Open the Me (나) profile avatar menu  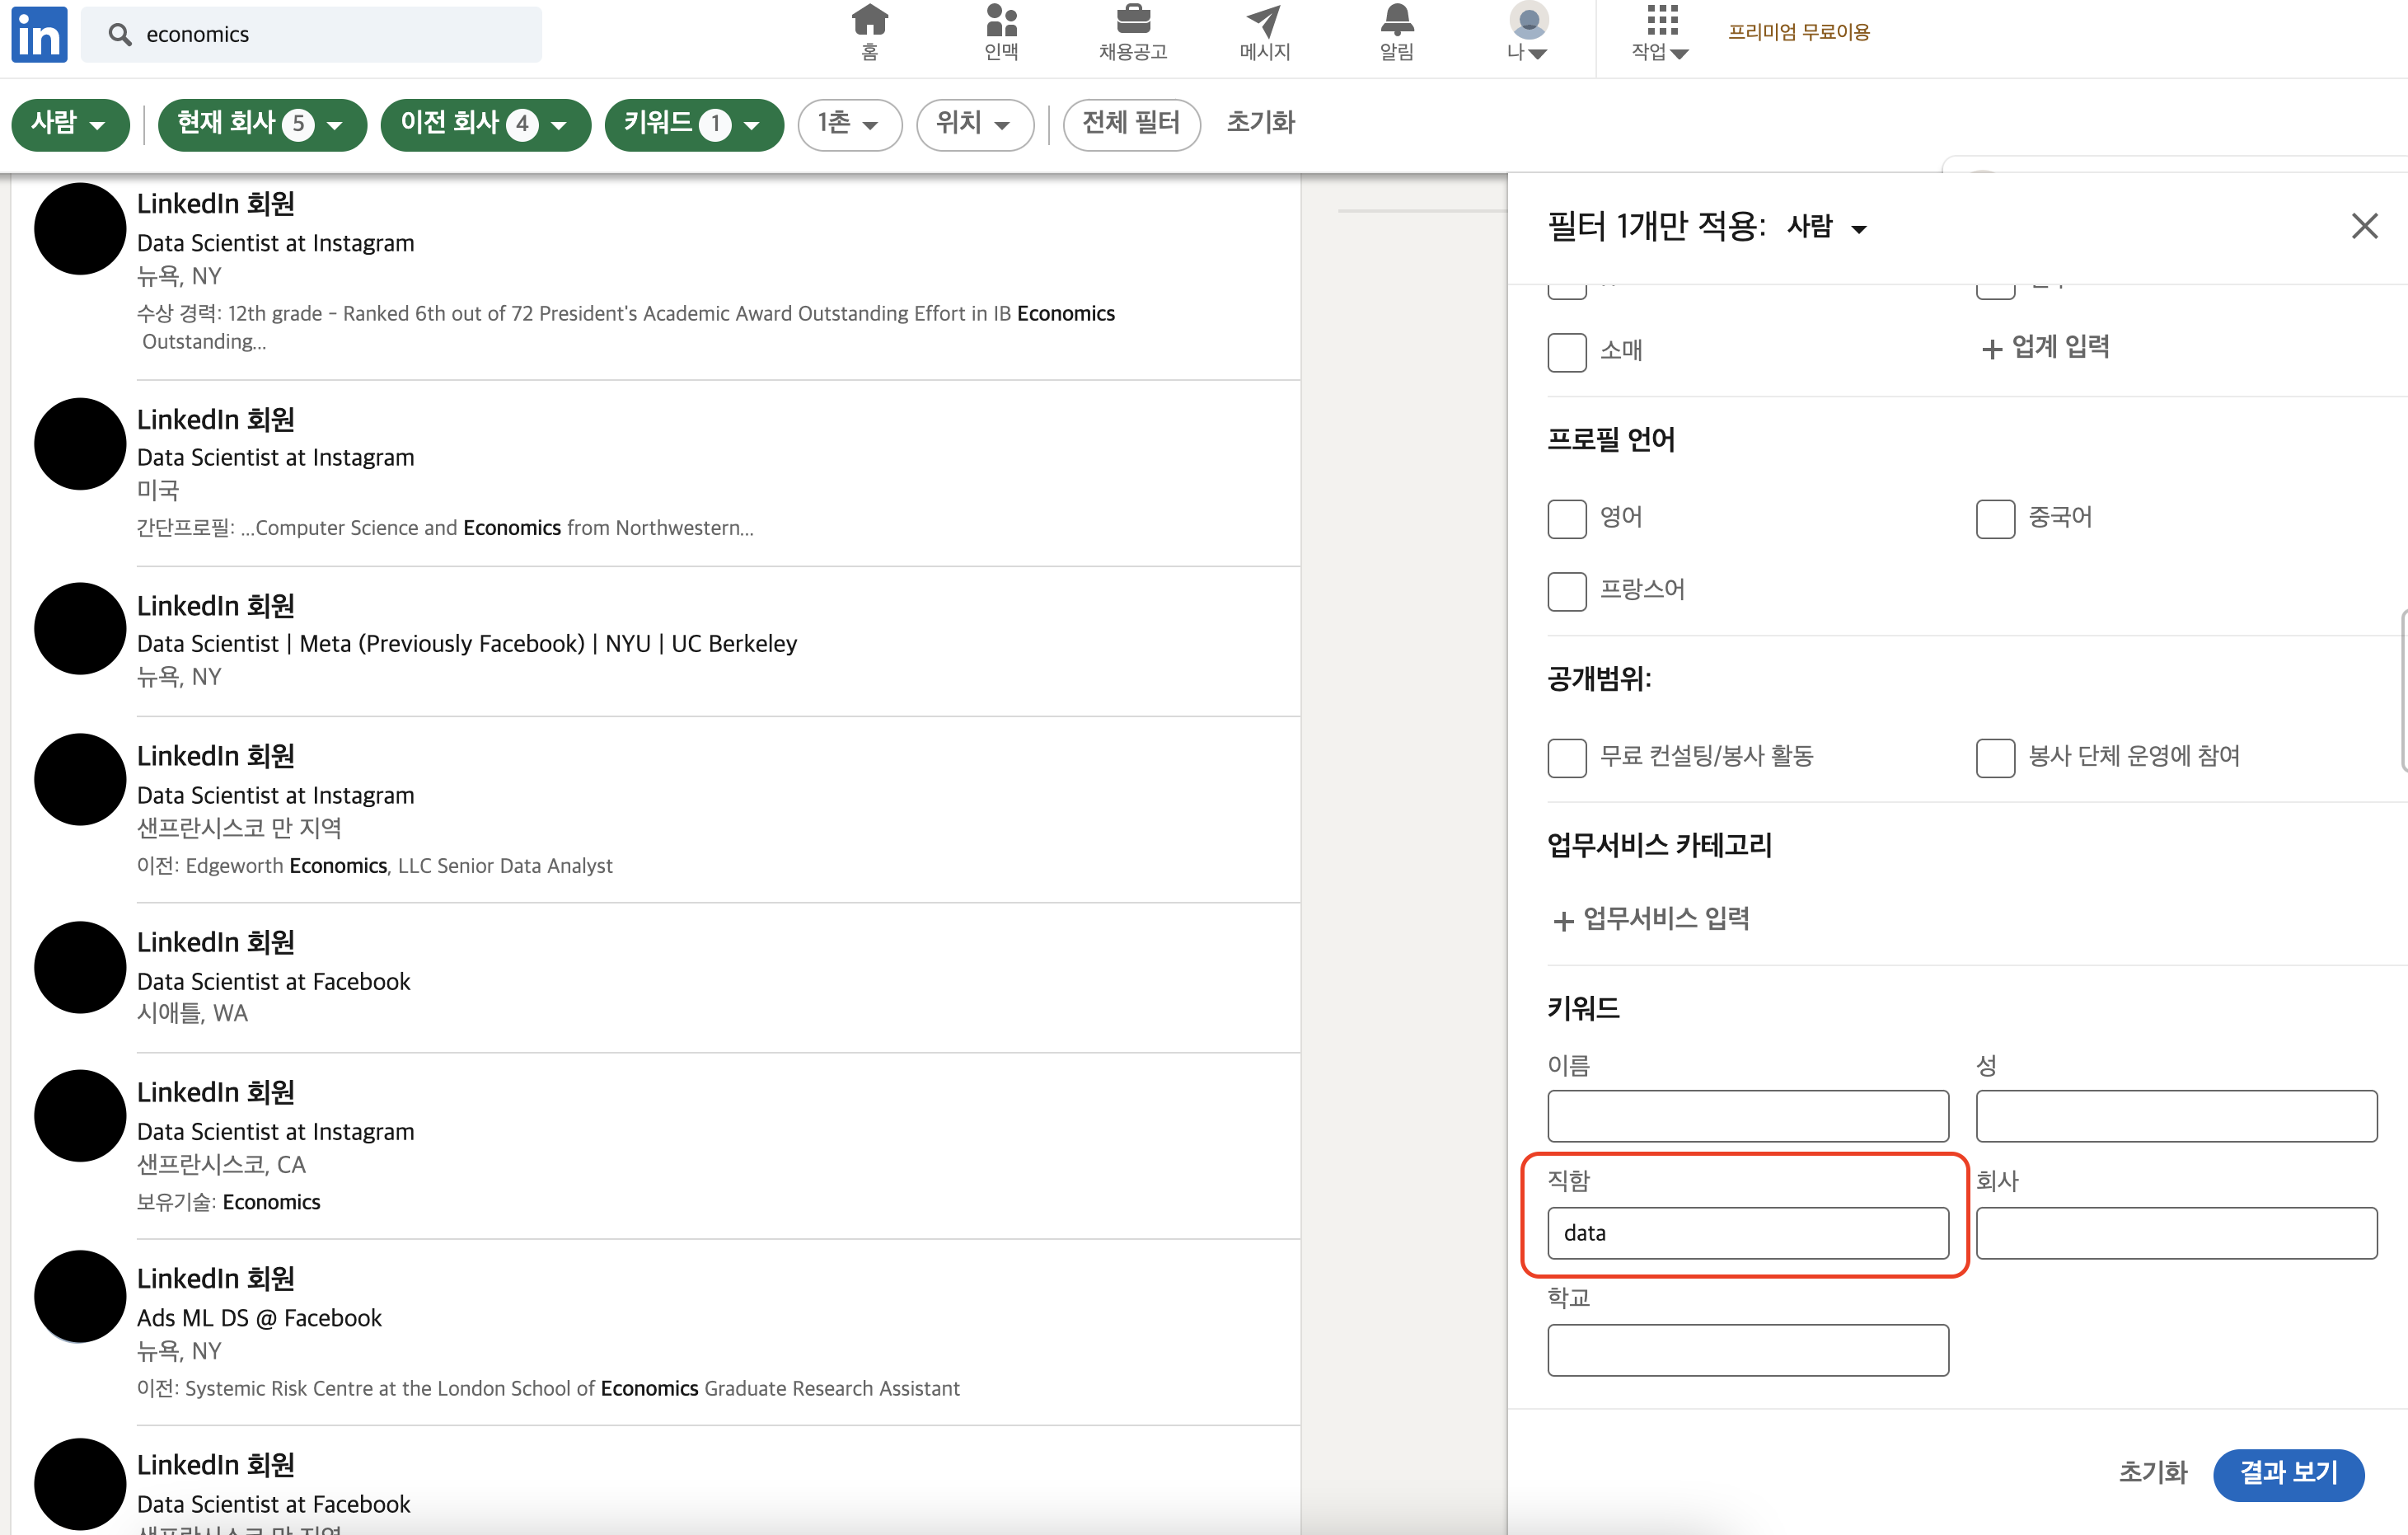(x=1528, y=20)
